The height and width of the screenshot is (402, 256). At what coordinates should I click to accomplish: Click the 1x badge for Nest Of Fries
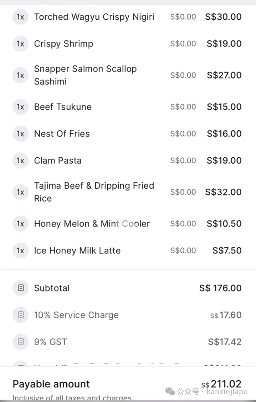20,134
